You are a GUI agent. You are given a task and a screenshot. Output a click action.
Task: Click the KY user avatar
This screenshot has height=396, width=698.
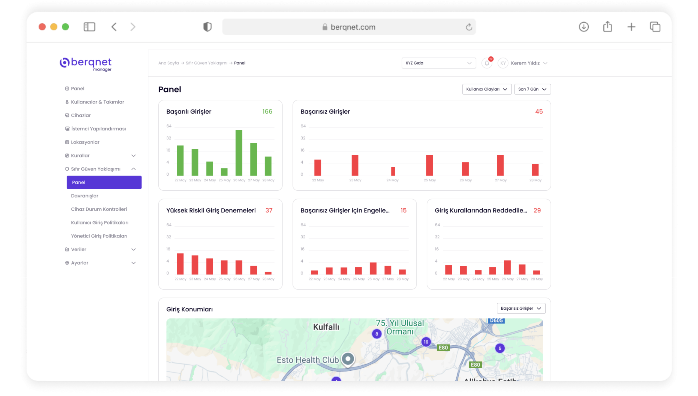(503, 63)
